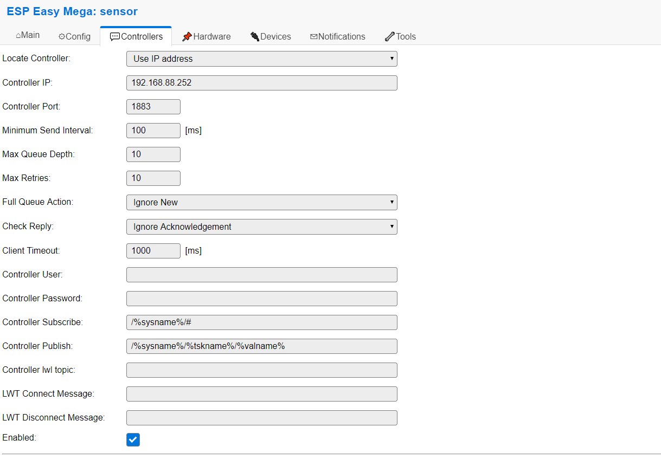Switch to the Config tab
Screen dimensions: 661x459
74,36
